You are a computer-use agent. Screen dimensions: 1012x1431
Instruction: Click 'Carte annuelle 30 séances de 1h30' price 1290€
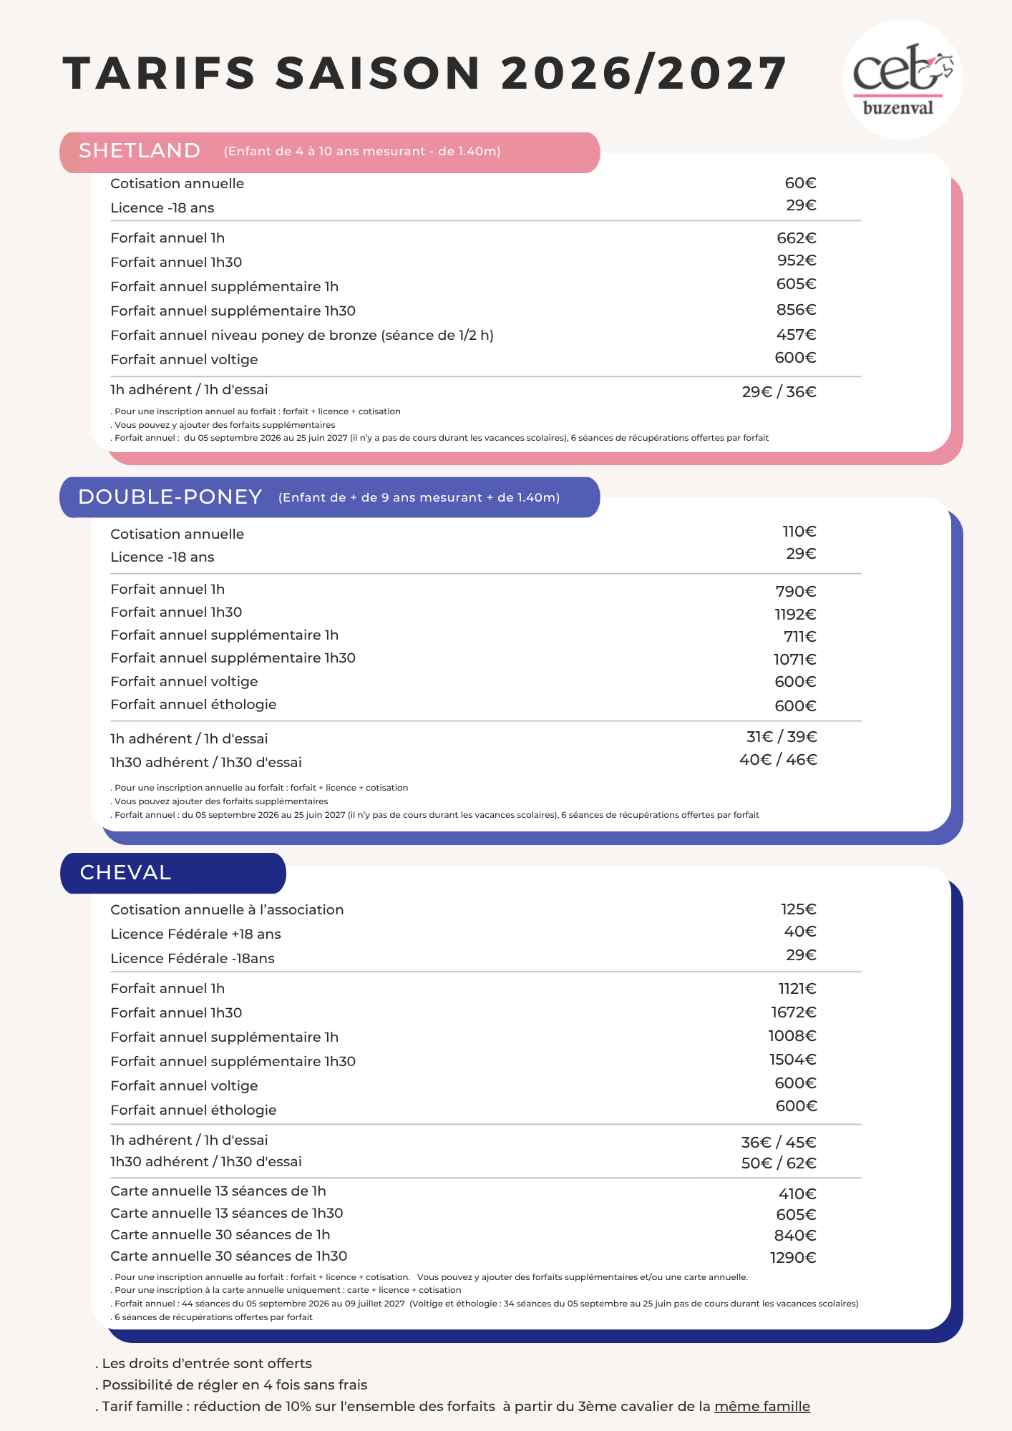[x=793, y=1258]
